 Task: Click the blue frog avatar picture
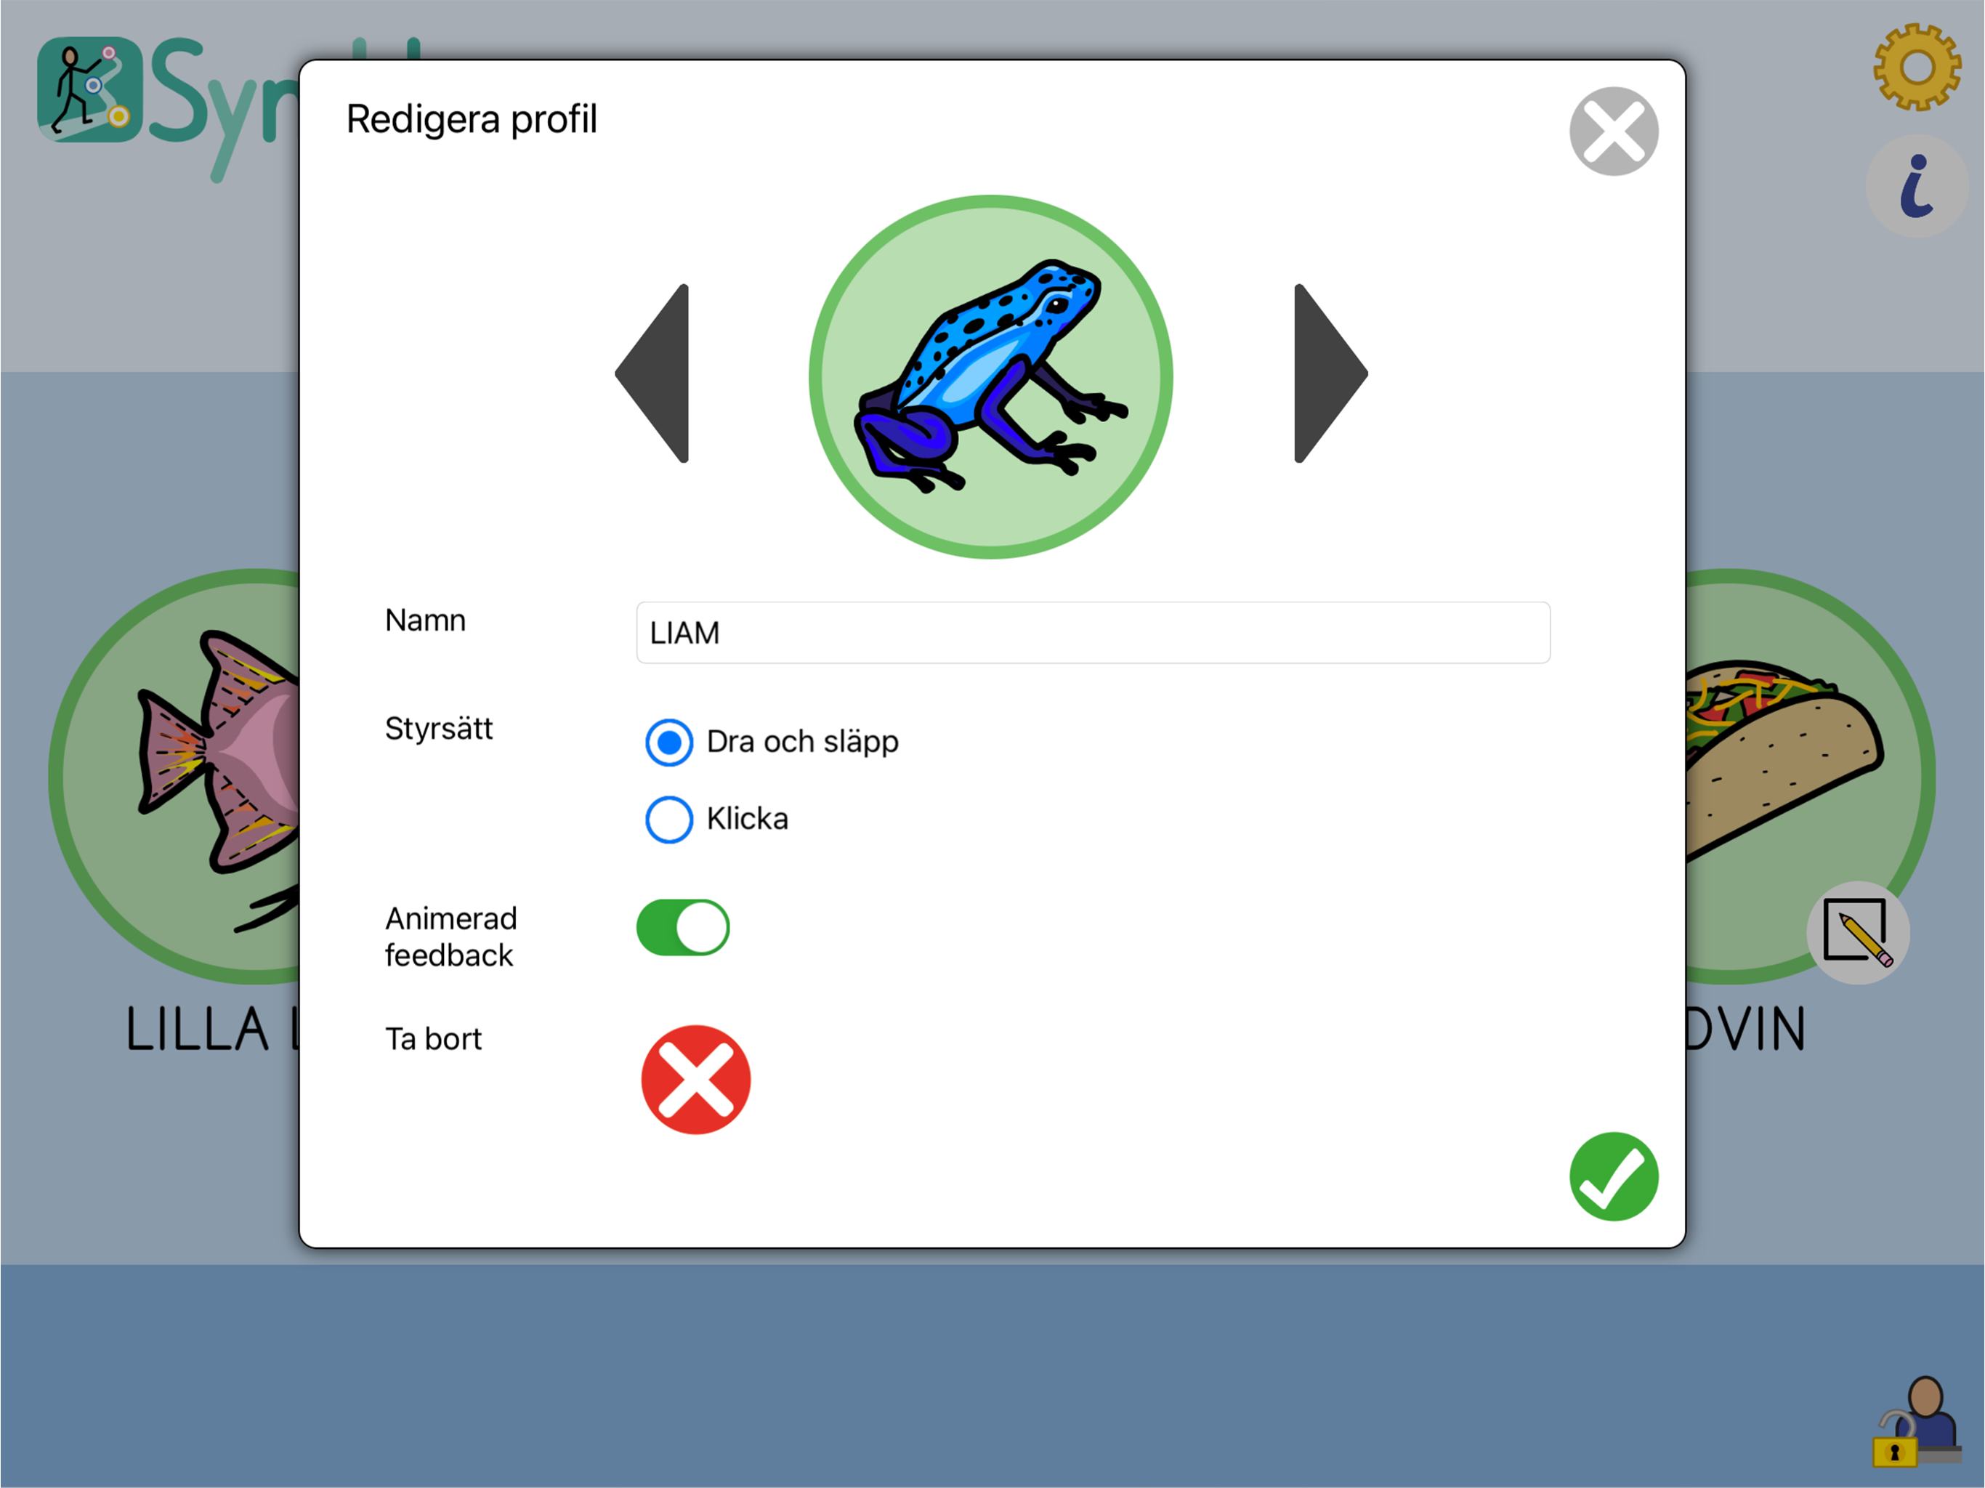coord(991,377)
